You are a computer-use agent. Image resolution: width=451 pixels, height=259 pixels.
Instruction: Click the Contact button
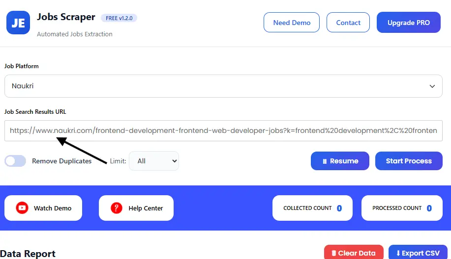point(348,23)
